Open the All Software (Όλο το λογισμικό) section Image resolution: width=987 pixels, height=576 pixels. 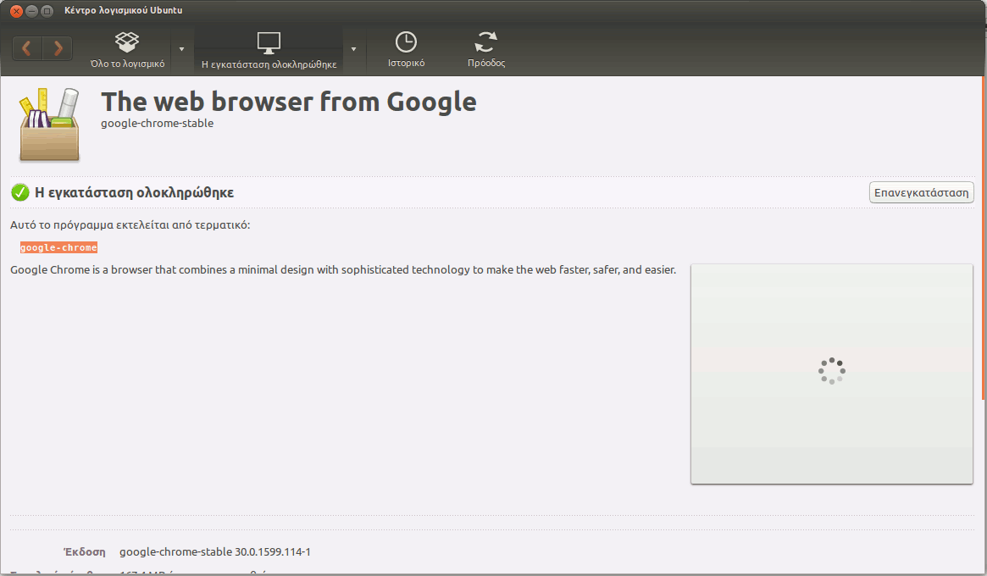(127, 50)
